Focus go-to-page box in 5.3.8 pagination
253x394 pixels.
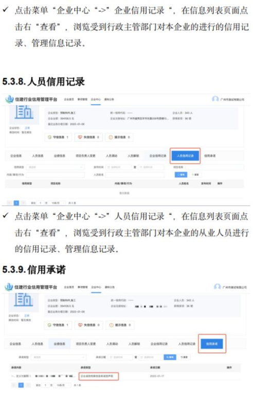click(x=40, y=203)
